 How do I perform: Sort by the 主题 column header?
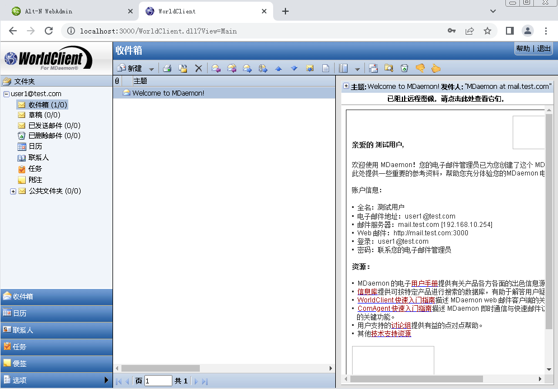pyautogui.click(x=140, y=81)
